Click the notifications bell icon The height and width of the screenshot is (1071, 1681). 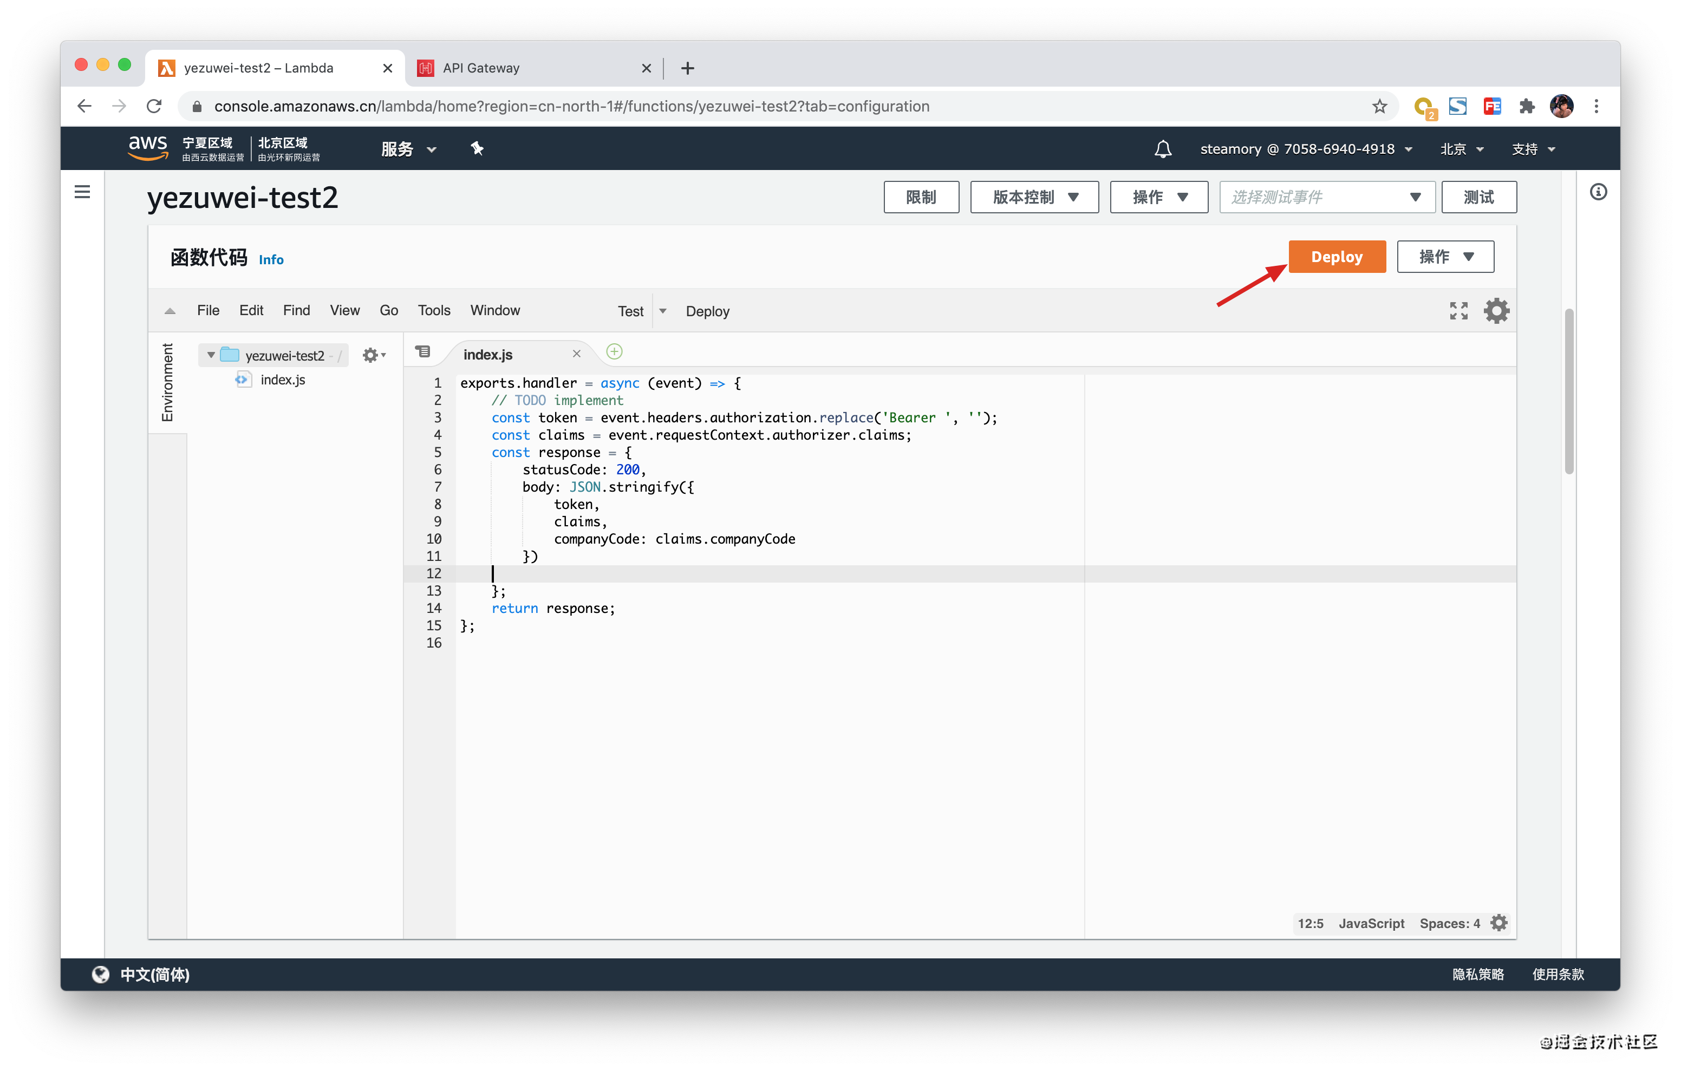(x=1162, y=149)
